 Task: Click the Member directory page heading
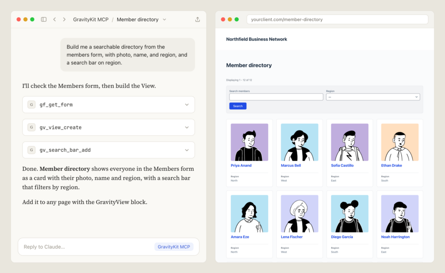[249, 65]
